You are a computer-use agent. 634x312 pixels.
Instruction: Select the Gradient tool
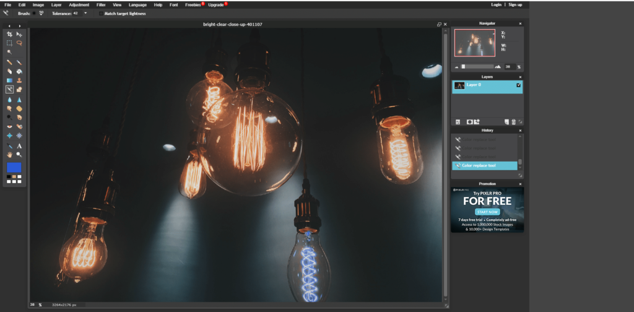9,80
